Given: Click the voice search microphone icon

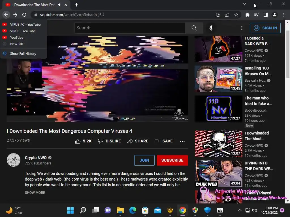Looking at the screenshot, I should pos(211,28).
